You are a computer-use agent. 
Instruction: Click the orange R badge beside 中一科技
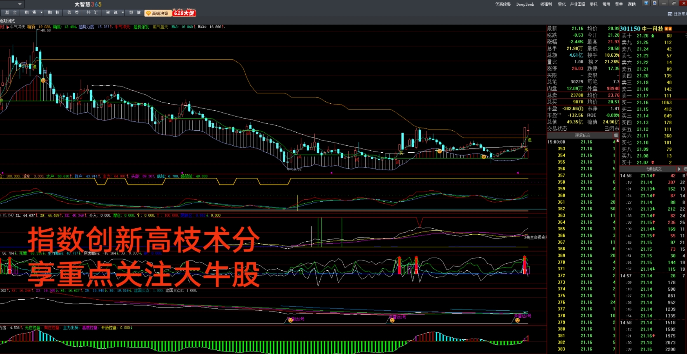click(x=666, y=29)
